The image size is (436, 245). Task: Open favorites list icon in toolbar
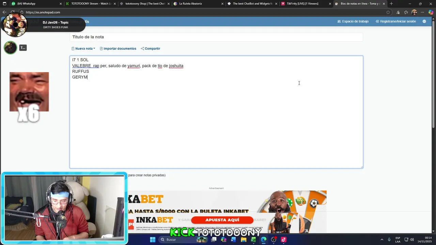[406, 12]
